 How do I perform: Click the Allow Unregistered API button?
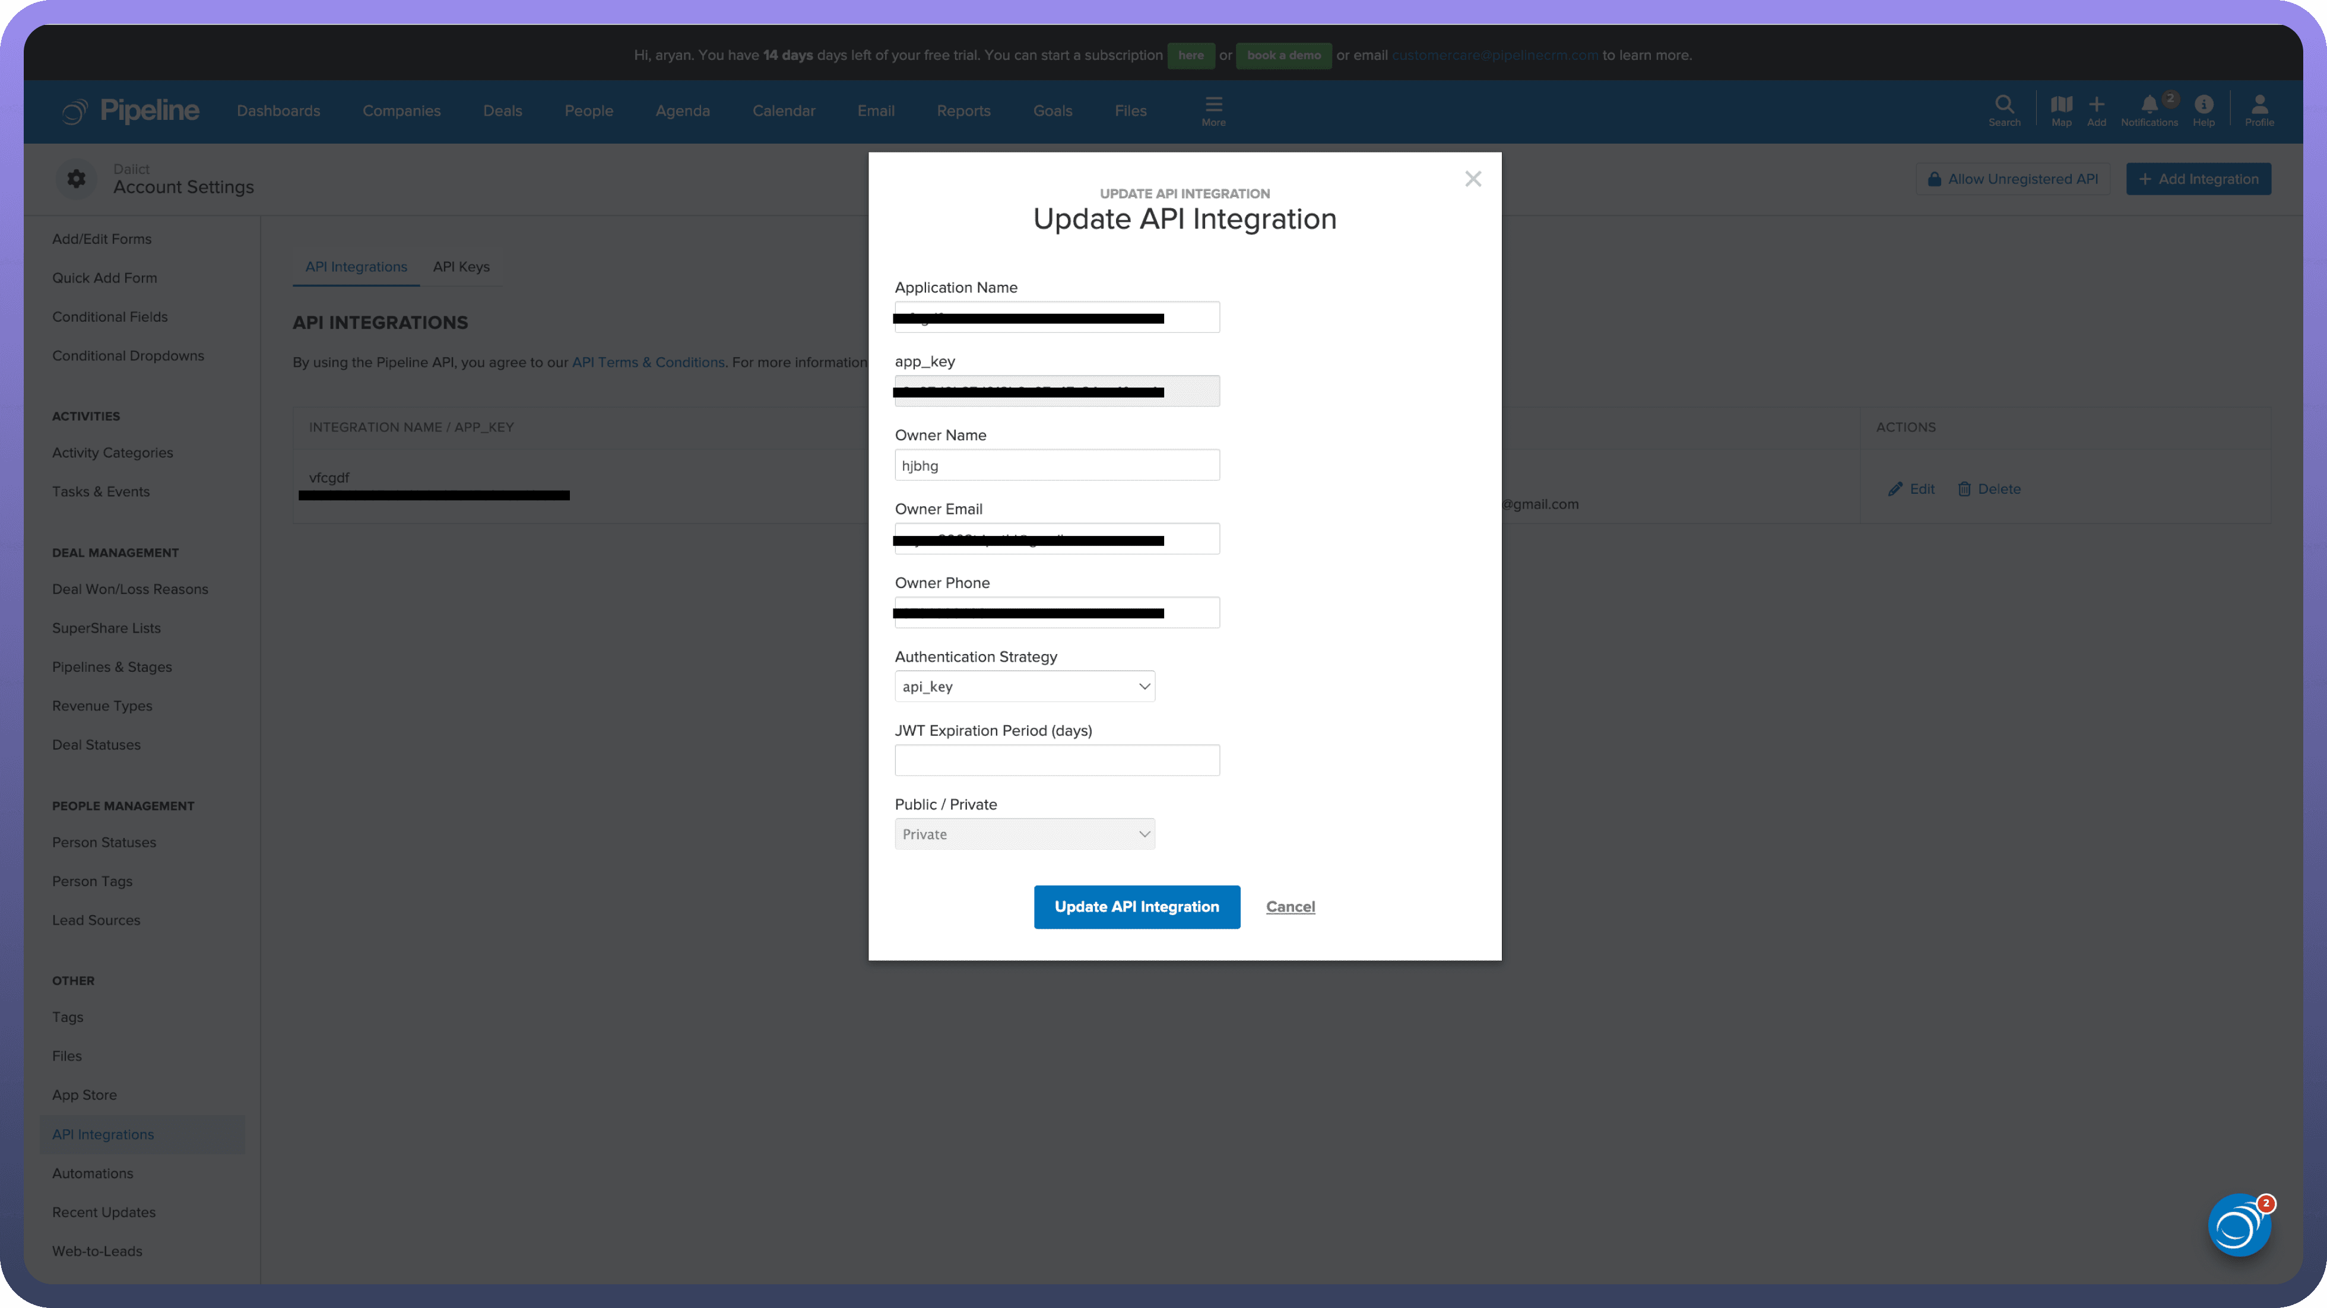point(2012,179)
